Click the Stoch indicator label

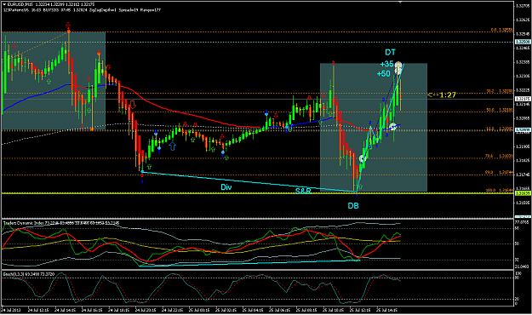coord(29,274)
